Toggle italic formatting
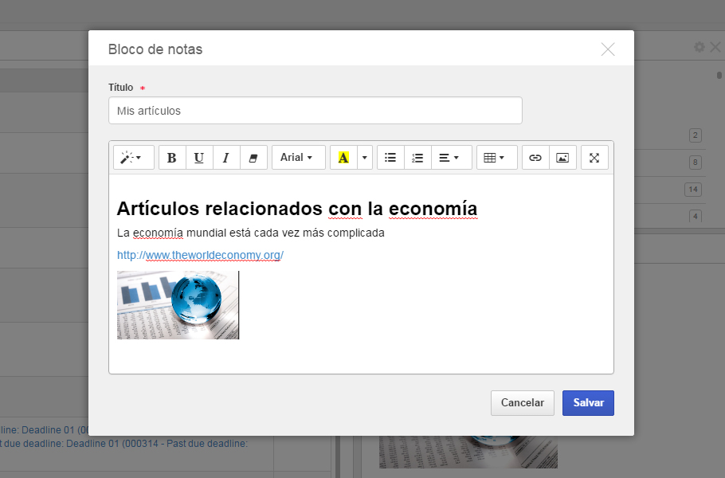 click(x=226, y=158)
